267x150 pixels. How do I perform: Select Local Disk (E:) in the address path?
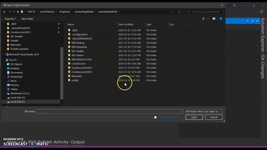point(47,12)
